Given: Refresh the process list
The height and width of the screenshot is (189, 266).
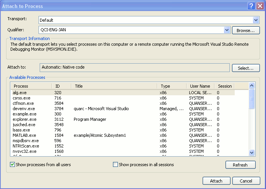Looking at the screenshot, I should [x=240, y=165].
